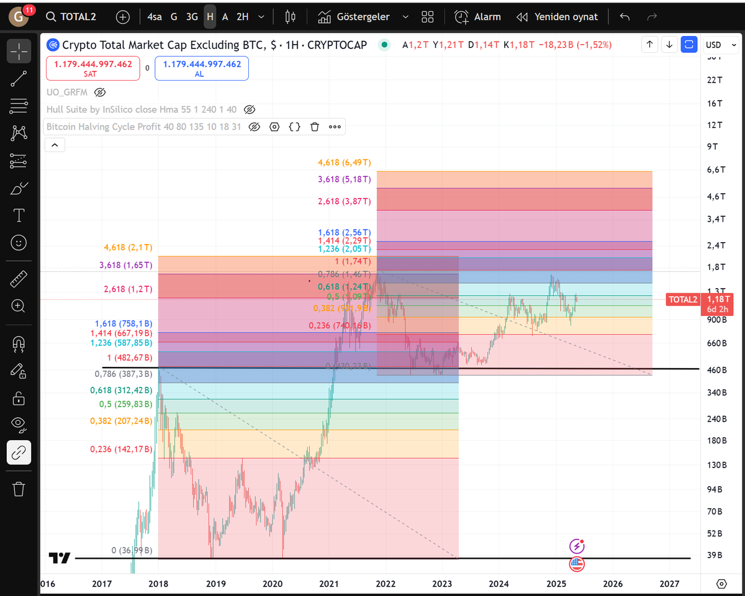Open the timeframe interval dropdown chevron
745x596 pixels.
click(x=261, y=17)
